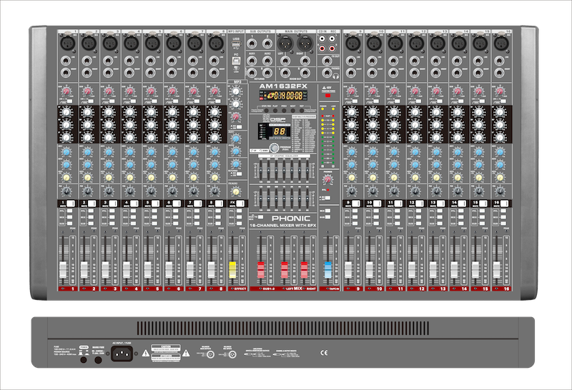Screen dimensions: 572x390
Task: Click the red Phones level knob
Action: click(327, 179)
